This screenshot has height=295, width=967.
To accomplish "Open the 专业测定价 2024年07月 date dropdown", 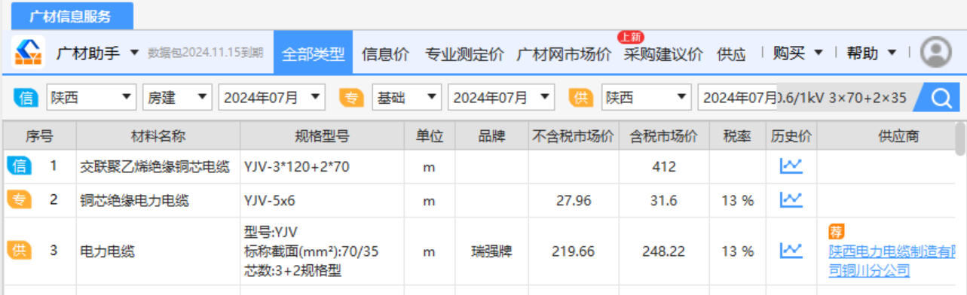I will [501, 97].
